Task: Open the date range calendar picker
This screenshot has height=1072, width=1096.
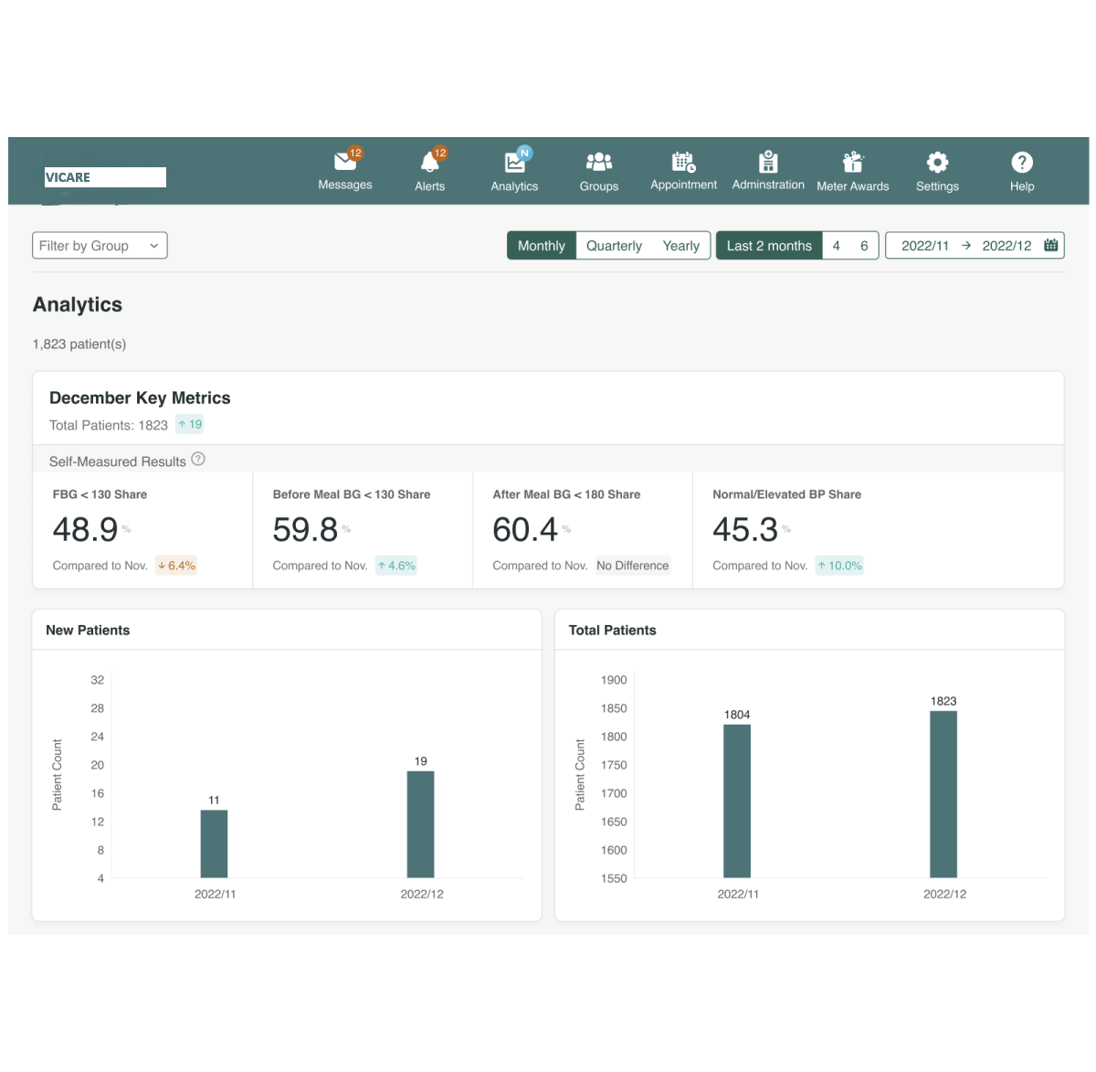Action: [1051, 246]
